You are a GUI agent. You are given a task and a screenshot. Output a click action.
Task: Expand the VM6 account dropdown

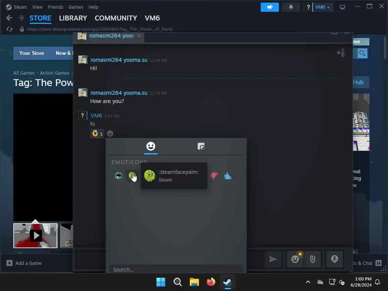322,7
